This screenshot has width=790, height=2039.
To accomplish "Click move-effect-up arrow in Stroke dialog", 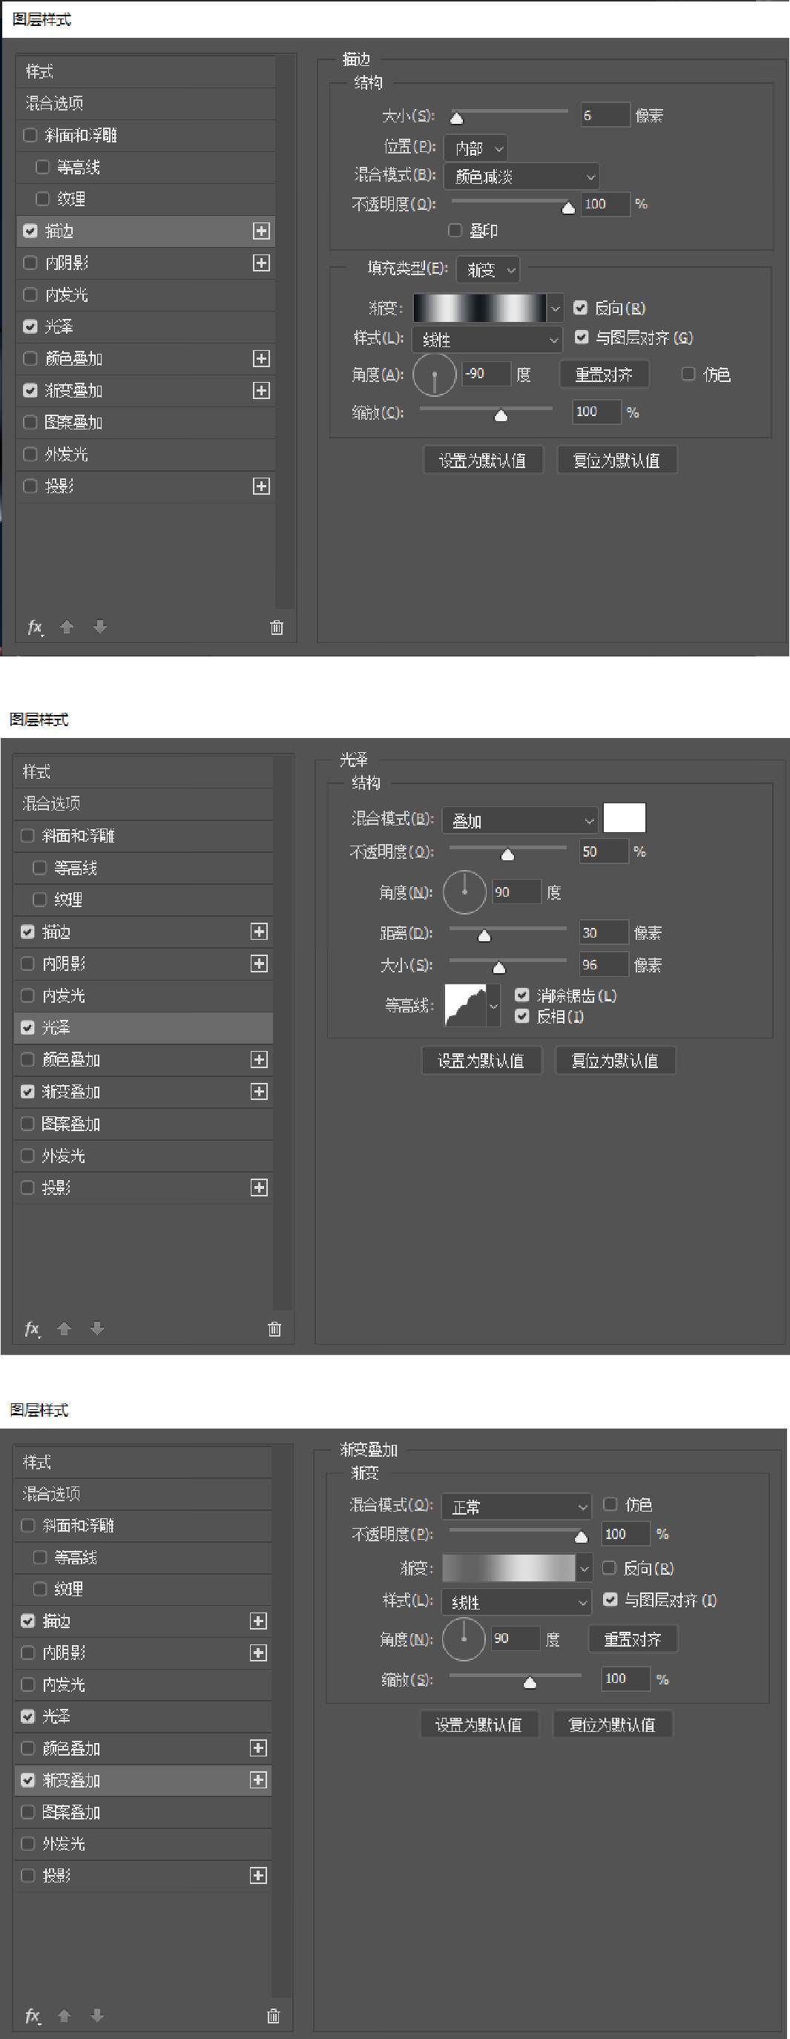I will coord(68,626).
